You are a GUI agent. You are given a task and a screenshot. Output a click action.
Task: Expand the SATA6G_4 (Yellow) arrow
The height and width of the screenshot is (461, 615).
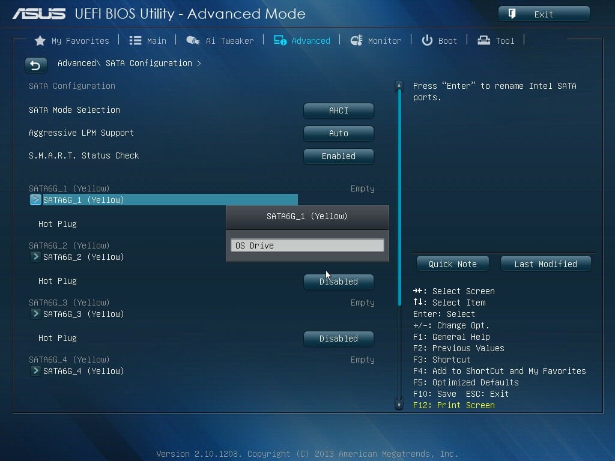pos(35,371)
